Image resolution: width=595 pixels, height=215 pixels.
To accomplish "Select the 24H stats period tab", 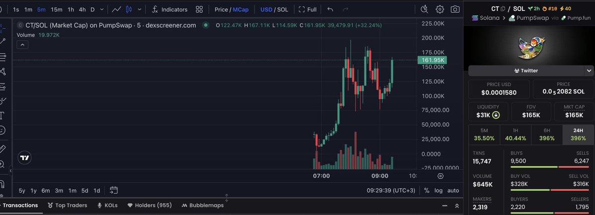I will click(x=578, y=135).
